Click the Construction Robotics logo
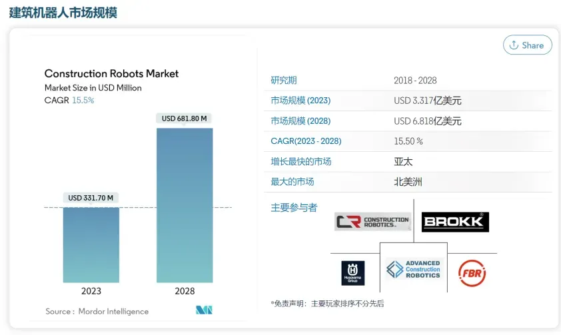This screenshot has height=335, width=561. pos(372,222)
